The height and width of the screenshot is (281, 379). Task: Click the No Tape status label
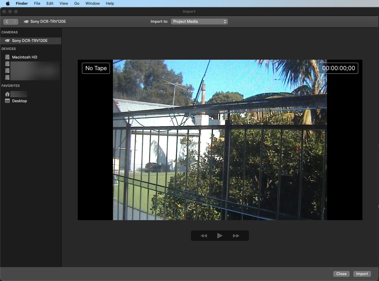click(x=96, y=68)
